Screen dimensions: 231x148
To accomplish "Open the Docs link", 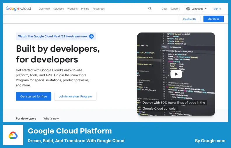I will 164,9.
